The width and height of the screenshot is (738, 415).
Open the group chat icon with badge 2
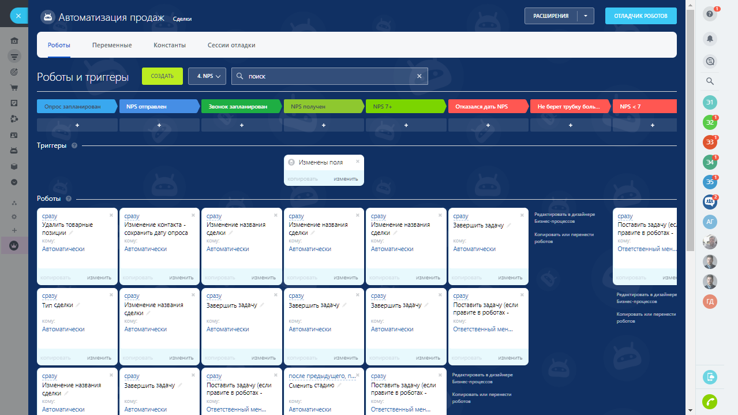pyautogui.click(x=710, y=201)
